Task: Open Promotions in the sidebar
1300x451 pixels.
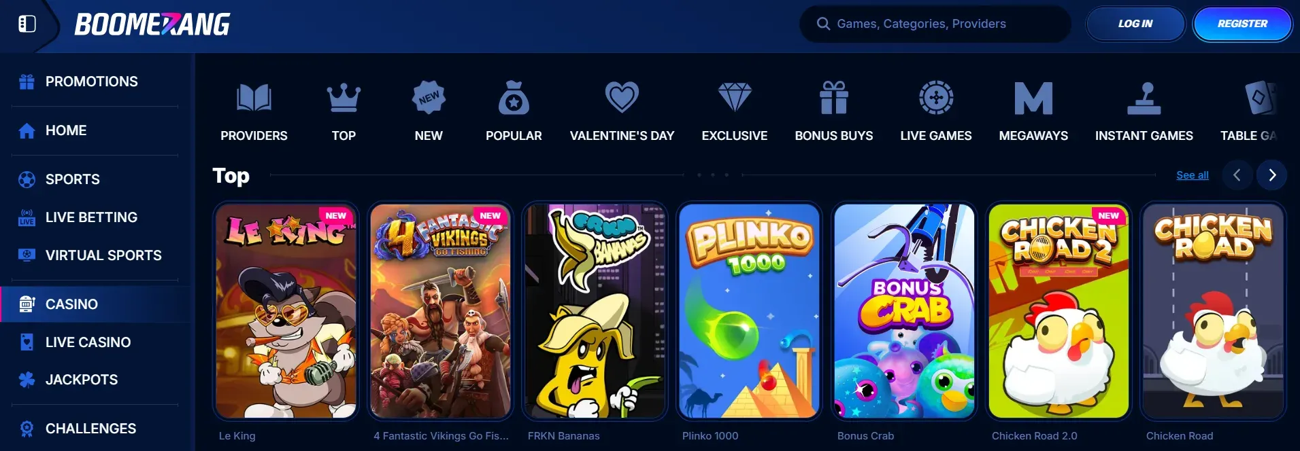Action: (x=92, y=82)
